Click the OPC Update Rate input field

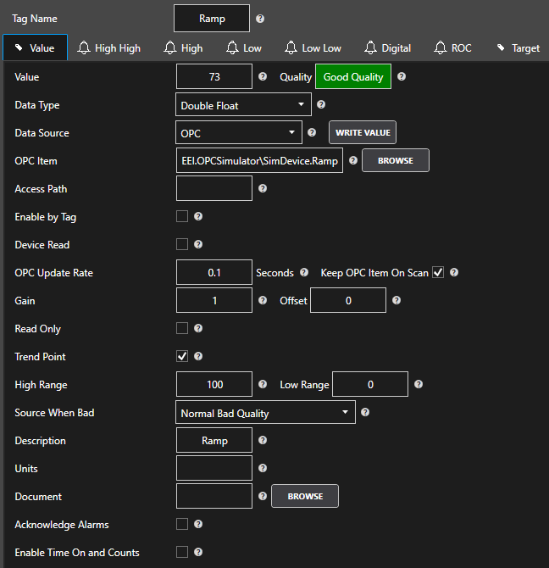214,273
